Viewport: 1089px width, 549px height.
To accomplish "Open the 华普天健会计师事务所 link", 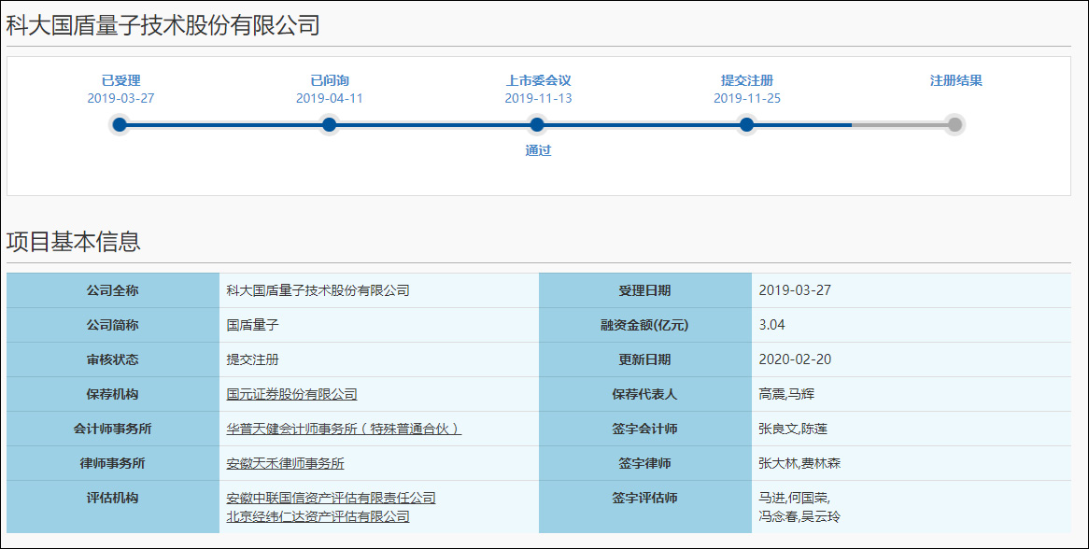I will pyautogui.click(x=344, y=429).
